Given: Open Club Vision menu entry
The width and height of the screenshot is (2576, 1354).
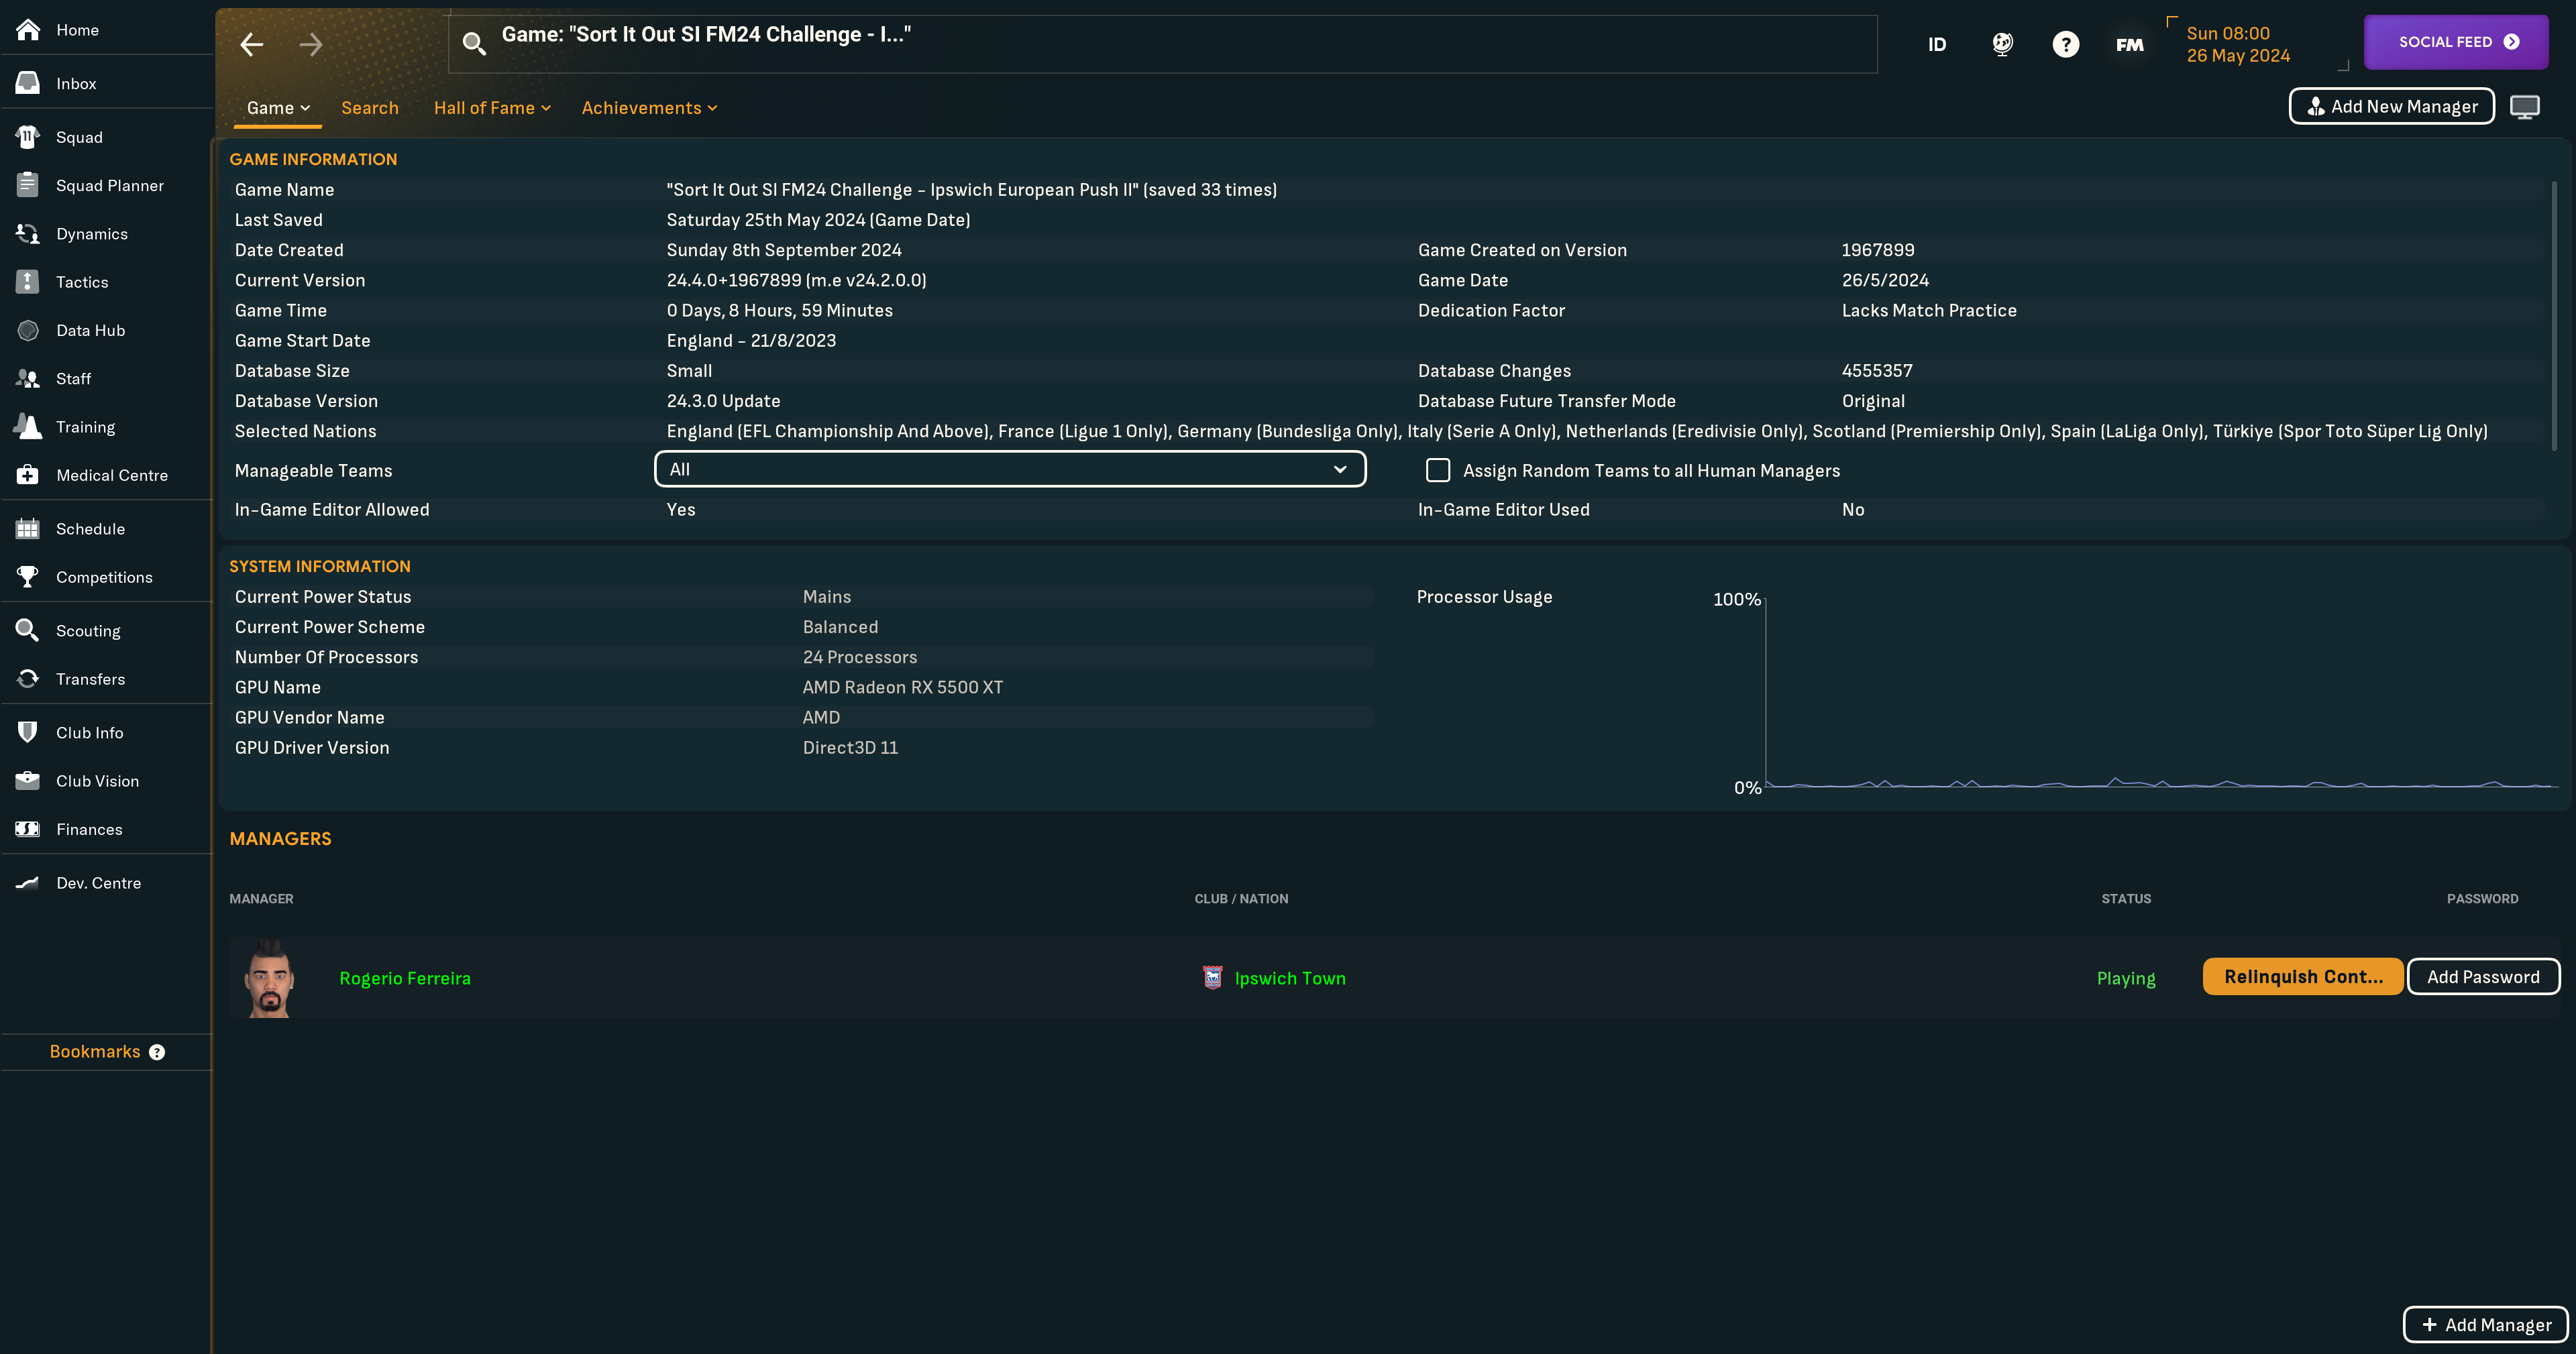Looking at the screenshot, I should pyautogui.click(x=97, y=781).
